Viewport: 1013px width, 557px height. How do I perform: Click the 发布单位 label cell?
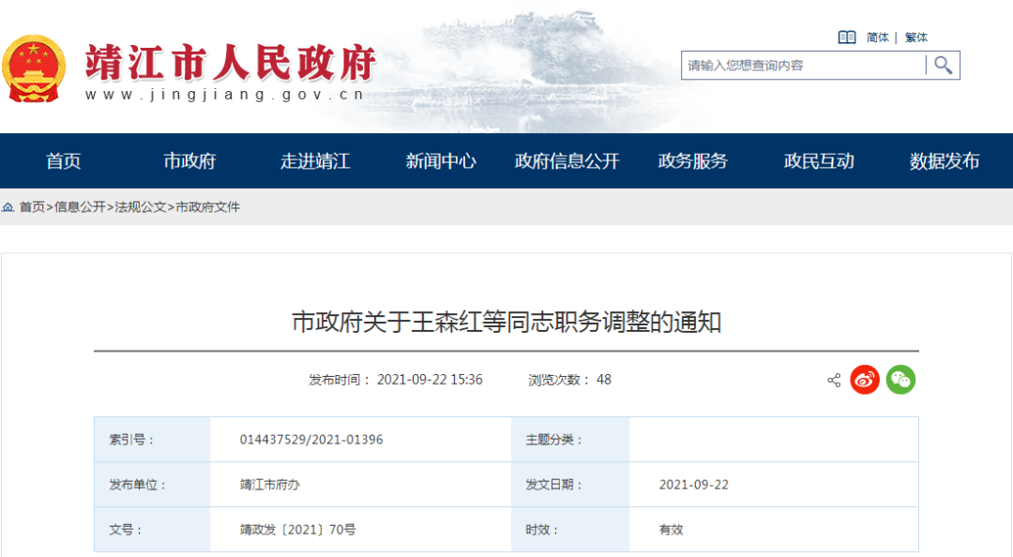(x=153, y=485)
